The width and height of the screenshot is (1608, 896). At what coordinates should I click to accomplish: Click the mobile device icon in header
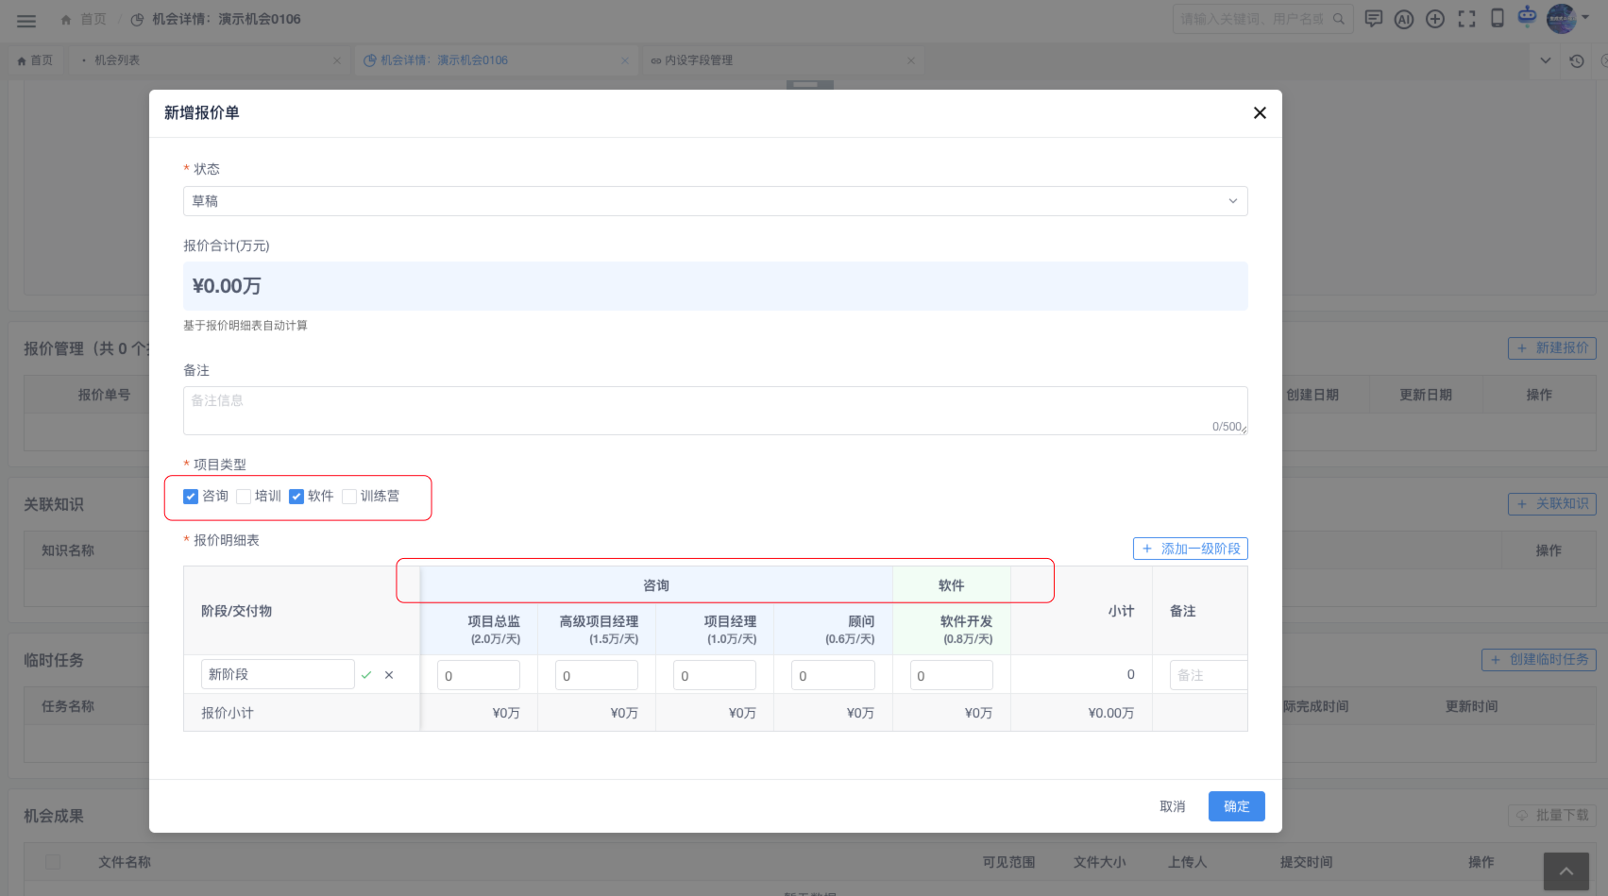1497,19
